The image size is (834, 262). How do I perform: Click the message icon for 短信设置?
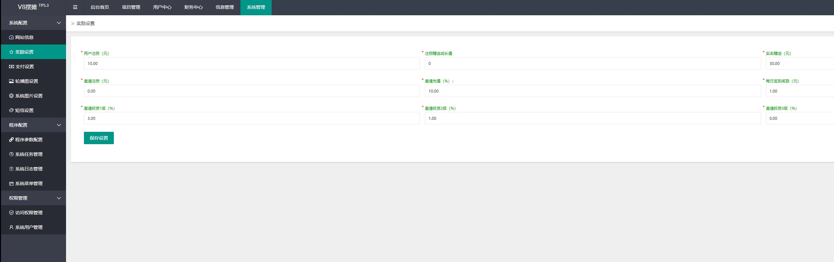[x=11, y=110]
